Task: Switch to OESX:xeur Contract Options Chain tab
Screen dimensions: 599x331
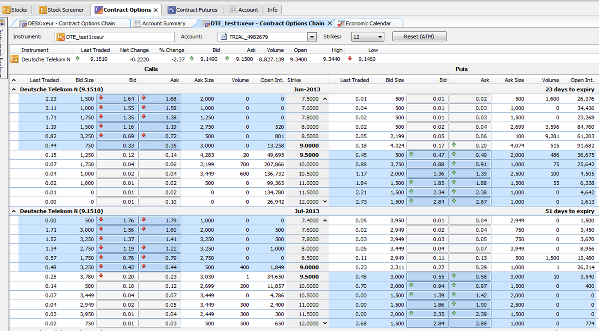Action: (x=72, y=23)
